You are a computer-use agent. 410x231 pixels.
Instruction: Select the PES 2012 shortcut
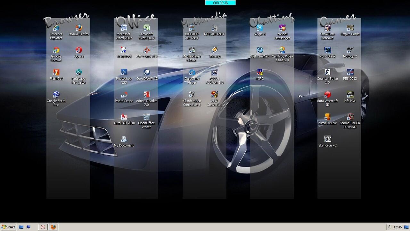pyautogui.click(x=350, y=73)
